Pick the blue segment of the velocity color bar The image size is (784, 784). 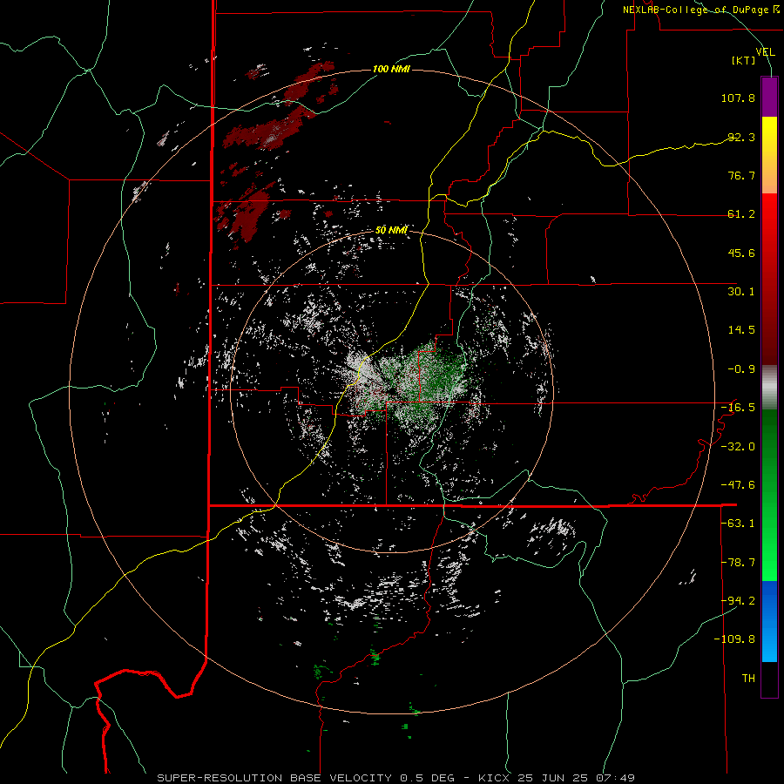(x=769, y=621)
